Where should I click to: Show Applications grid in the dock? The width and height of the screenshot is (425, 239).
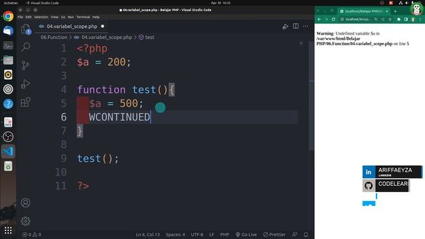[8, 230]
